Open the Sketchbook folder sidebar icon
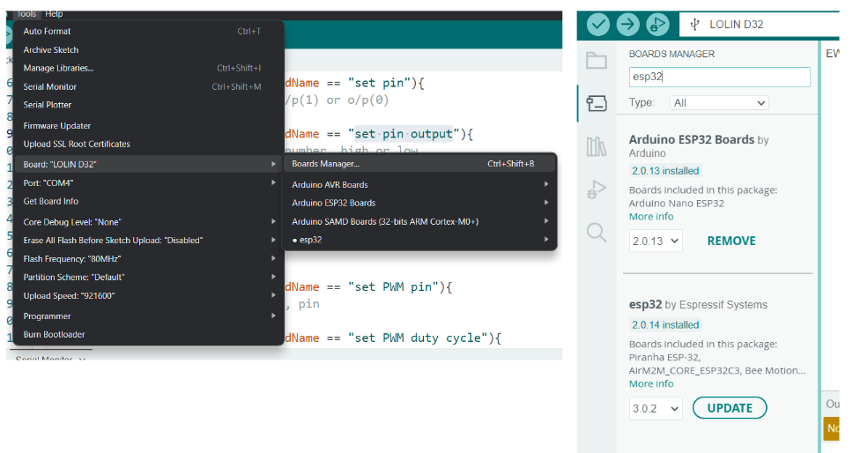Viewport: 853px width, 453px height. coord(597,60)
